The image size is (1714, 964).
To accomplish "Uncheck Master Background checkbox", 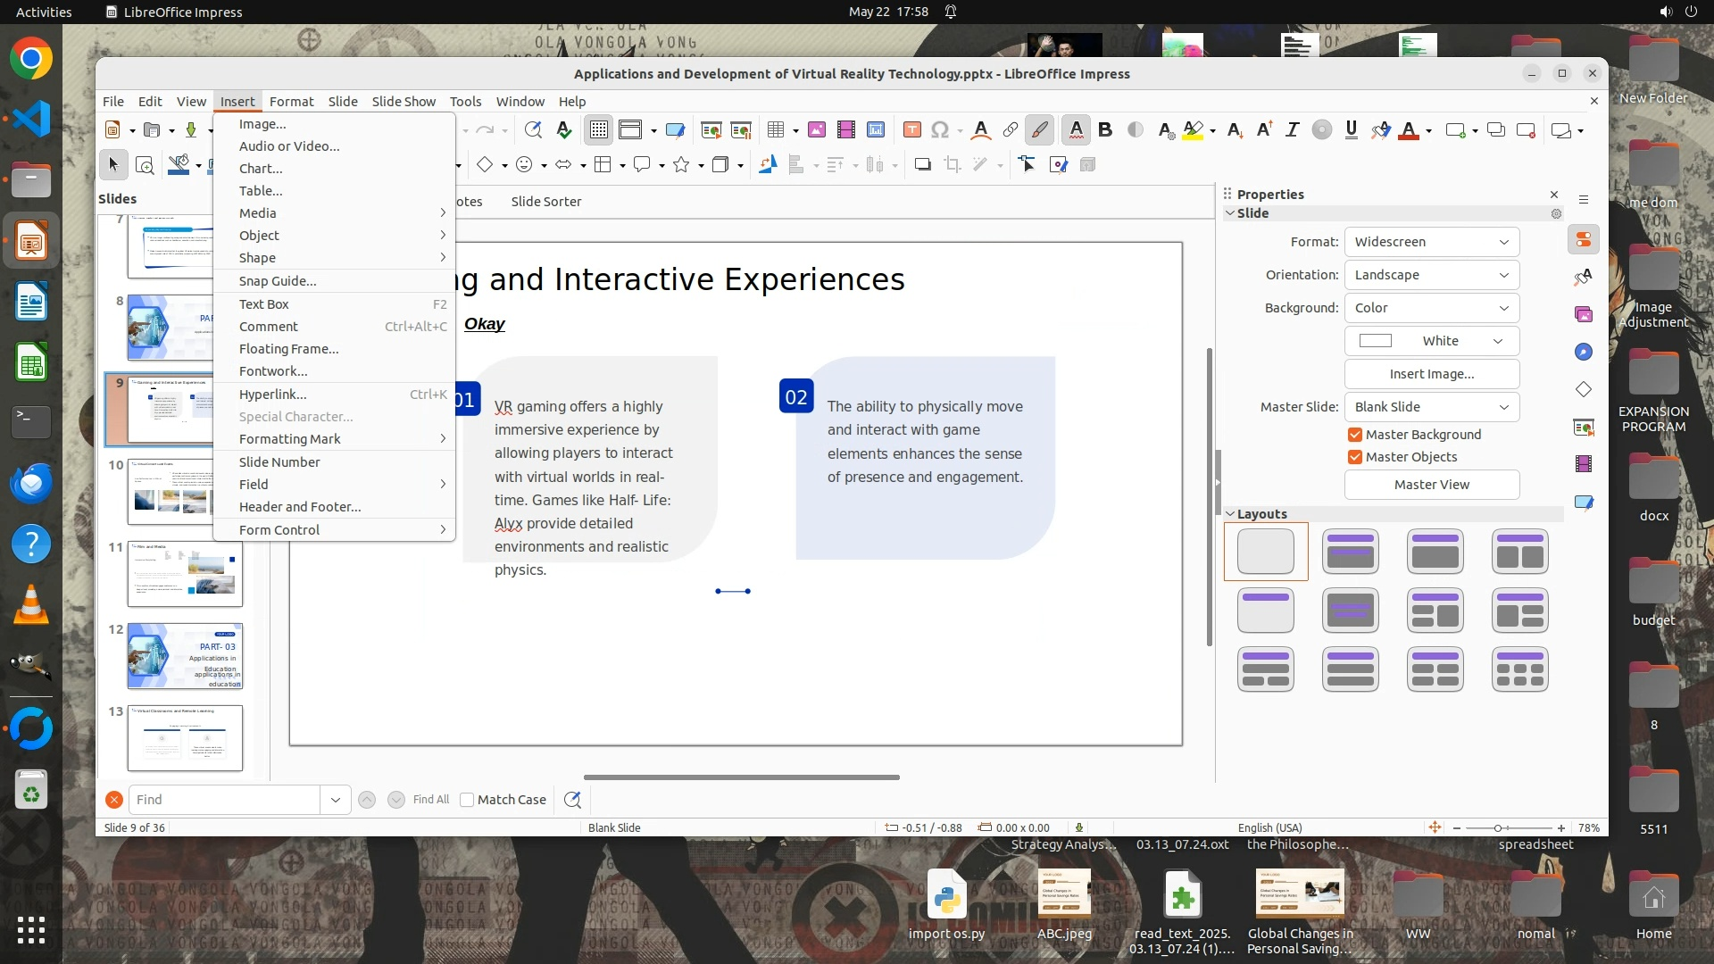I will pos(1355,435).
